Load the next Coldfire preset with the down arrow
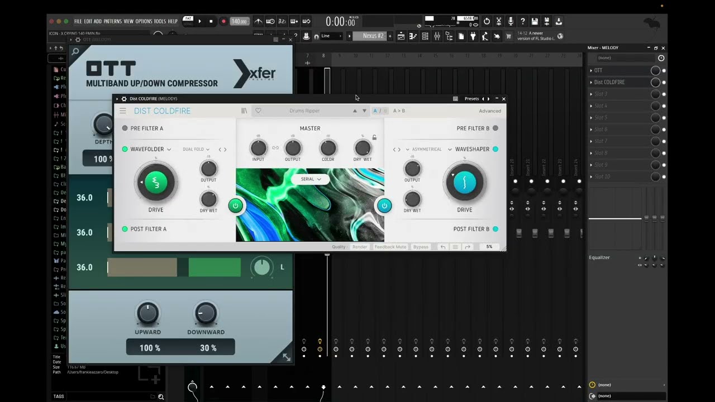Image resolution: width=715 pixels, height=402 pixels. click(364, 111)
